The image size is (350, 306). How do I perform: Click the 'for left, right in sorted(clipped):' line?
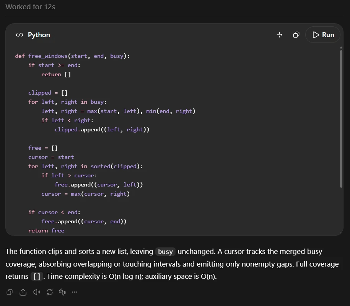85,166
